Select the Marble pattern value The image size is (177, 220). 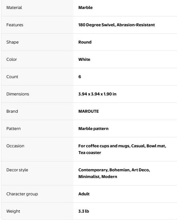point(93,128)
